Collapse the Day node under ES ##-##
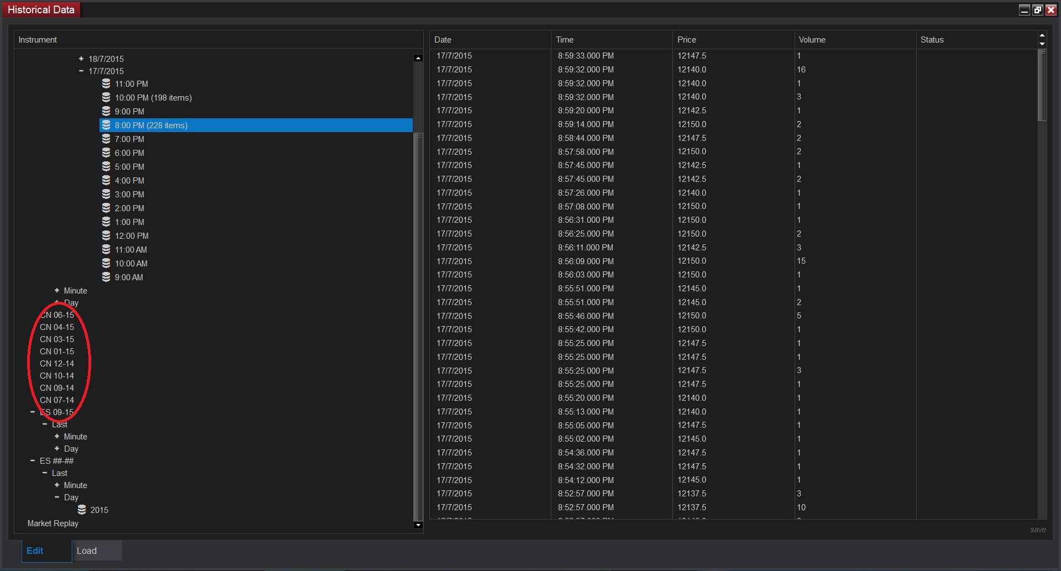1061x571 pixels. (57, 497)
